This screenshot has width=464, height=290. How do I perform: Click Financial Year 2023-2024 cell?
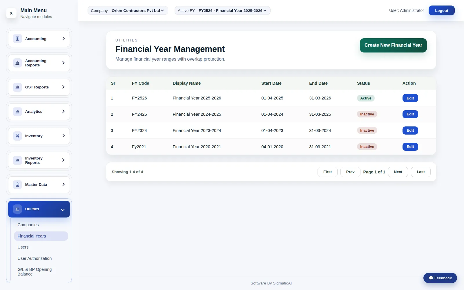point(197,130)
